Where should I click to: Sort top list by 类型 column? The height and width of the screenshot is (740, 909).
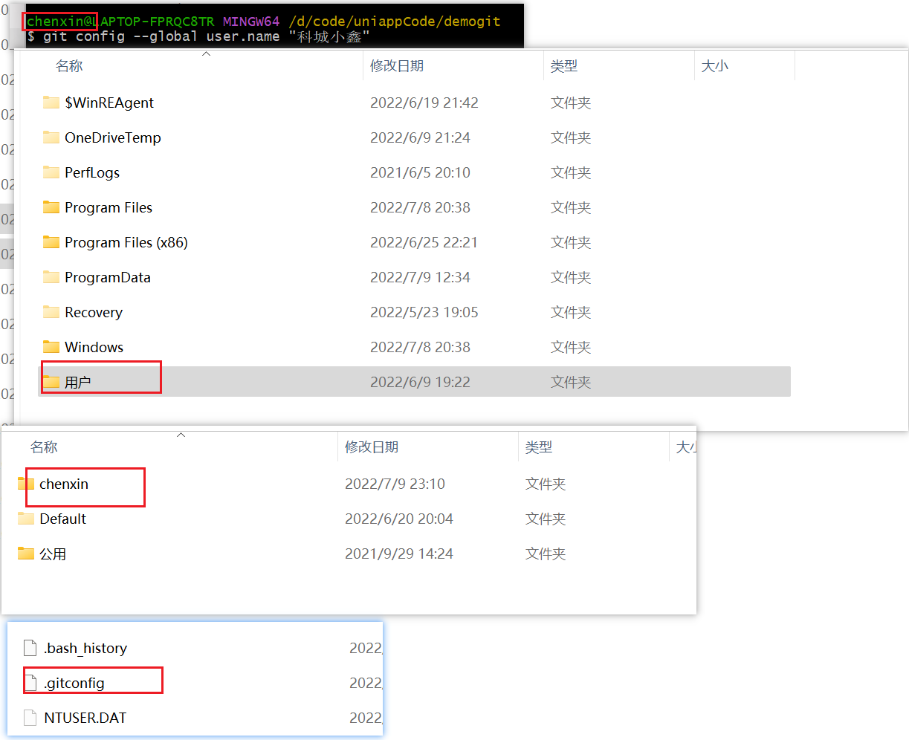[564, 66]
